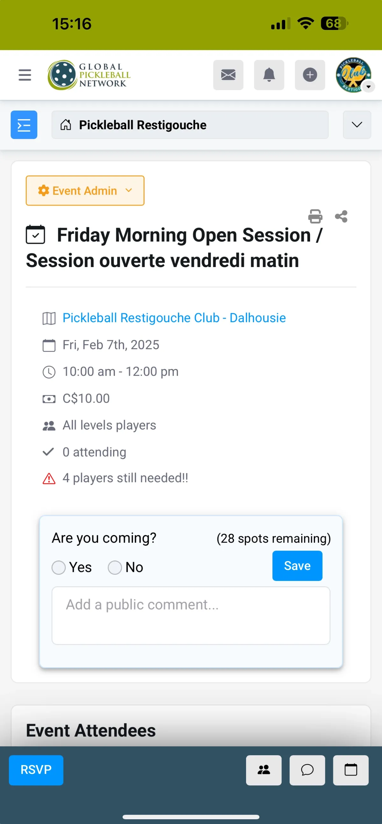Open the calendar from bottom bar
This screenshot has height=824, width=382.
coord(350,770)
